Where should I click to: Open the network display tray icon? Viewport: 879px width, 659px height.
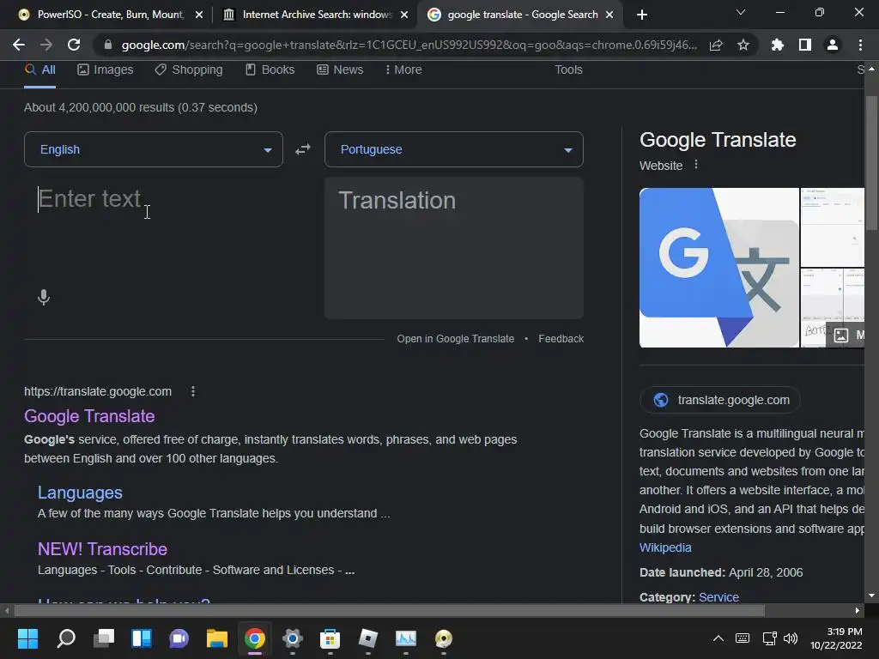(770, 638)
